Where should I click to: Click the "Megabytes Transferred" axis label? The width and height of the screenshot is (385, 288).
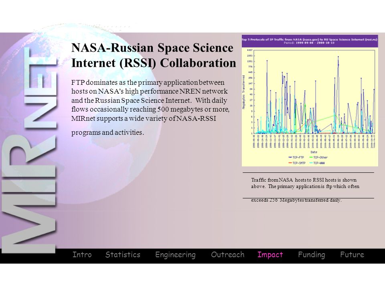[x=244, y=92]
